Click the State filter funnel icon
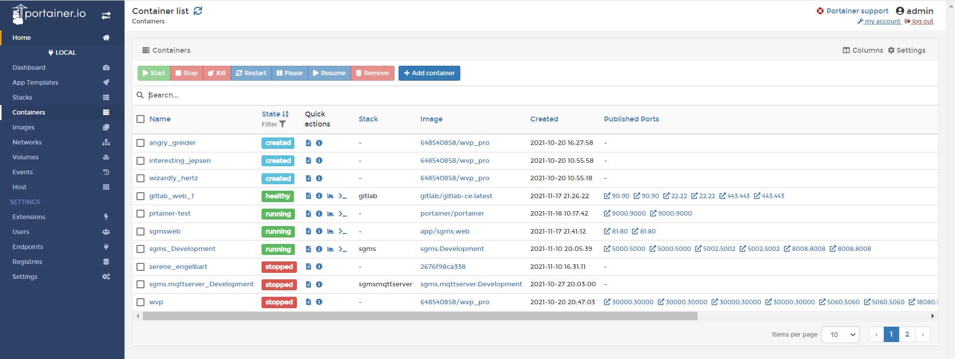 tap(282, 124)
